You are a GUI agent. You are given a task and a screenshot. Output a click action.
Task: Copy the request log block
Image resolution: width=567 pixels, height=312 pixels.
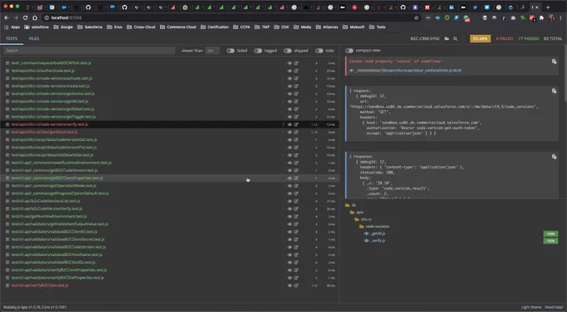554,91
